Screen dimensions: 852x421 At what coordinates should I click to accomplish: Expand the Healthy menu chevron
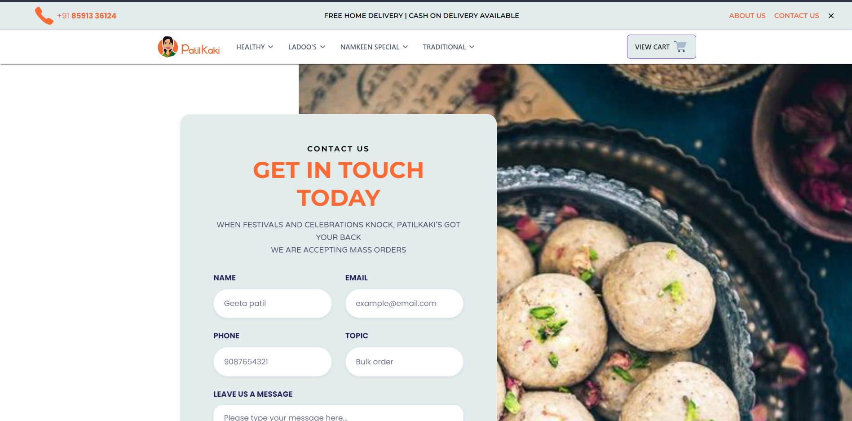tap(271, 47)
